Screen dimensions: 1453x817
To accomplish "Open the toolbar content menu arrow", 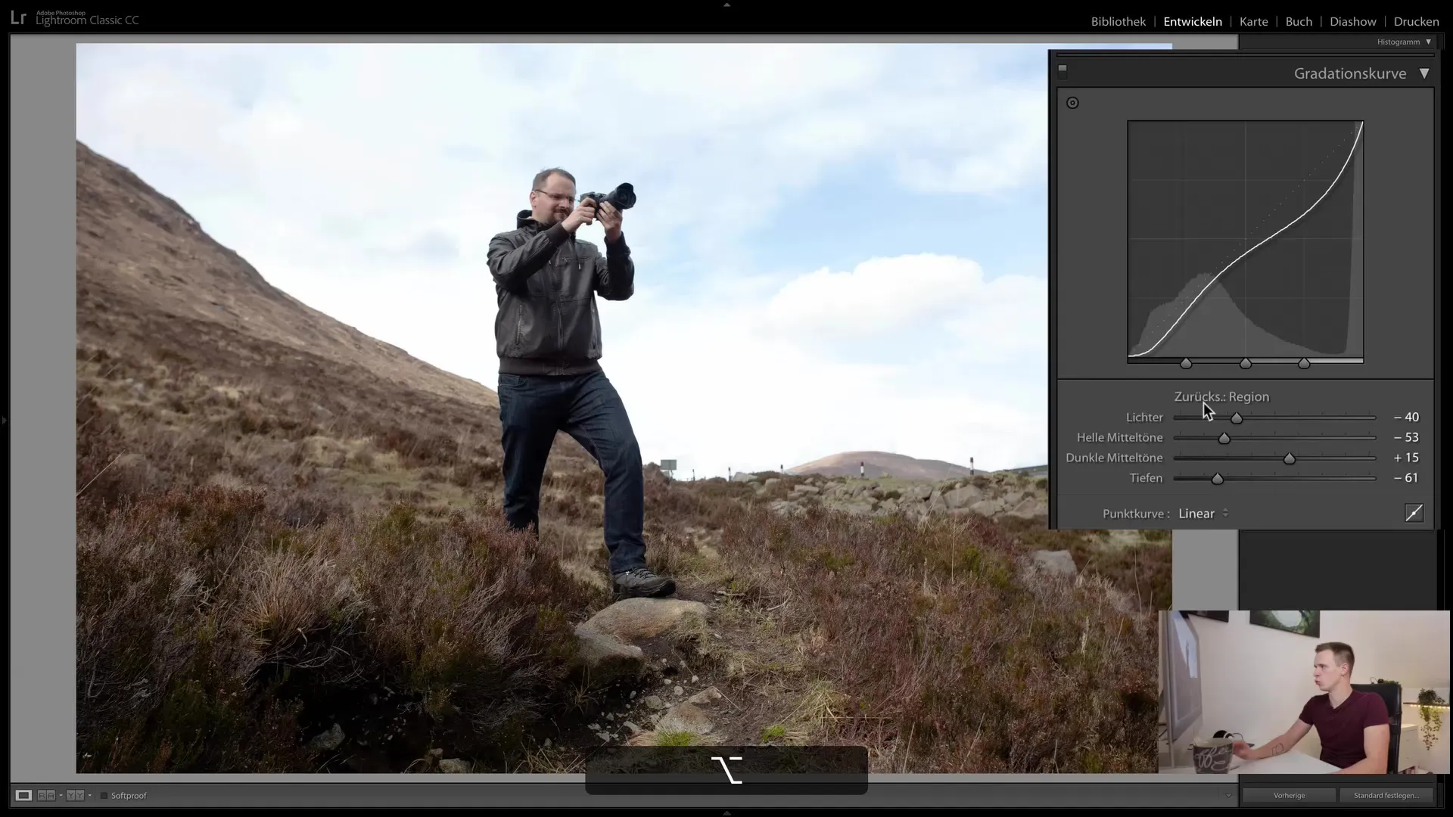I will (x=1228, y=795).
